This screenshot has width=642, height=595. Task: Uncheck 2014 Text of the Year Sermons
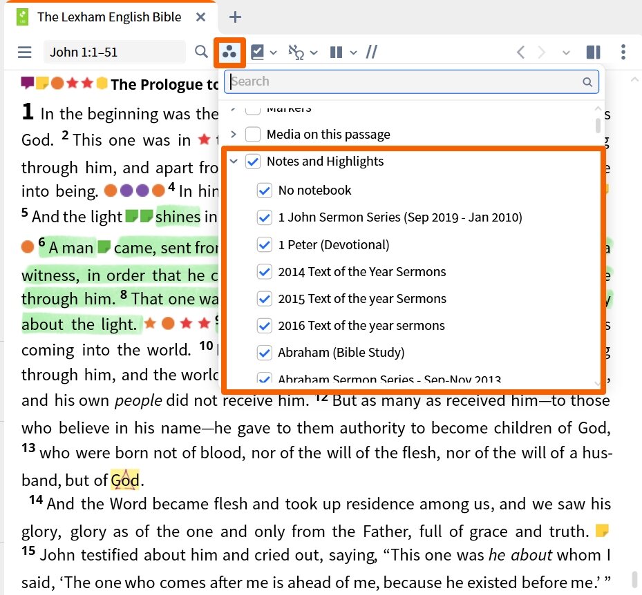pyautogui.click(x=265, y=271)
